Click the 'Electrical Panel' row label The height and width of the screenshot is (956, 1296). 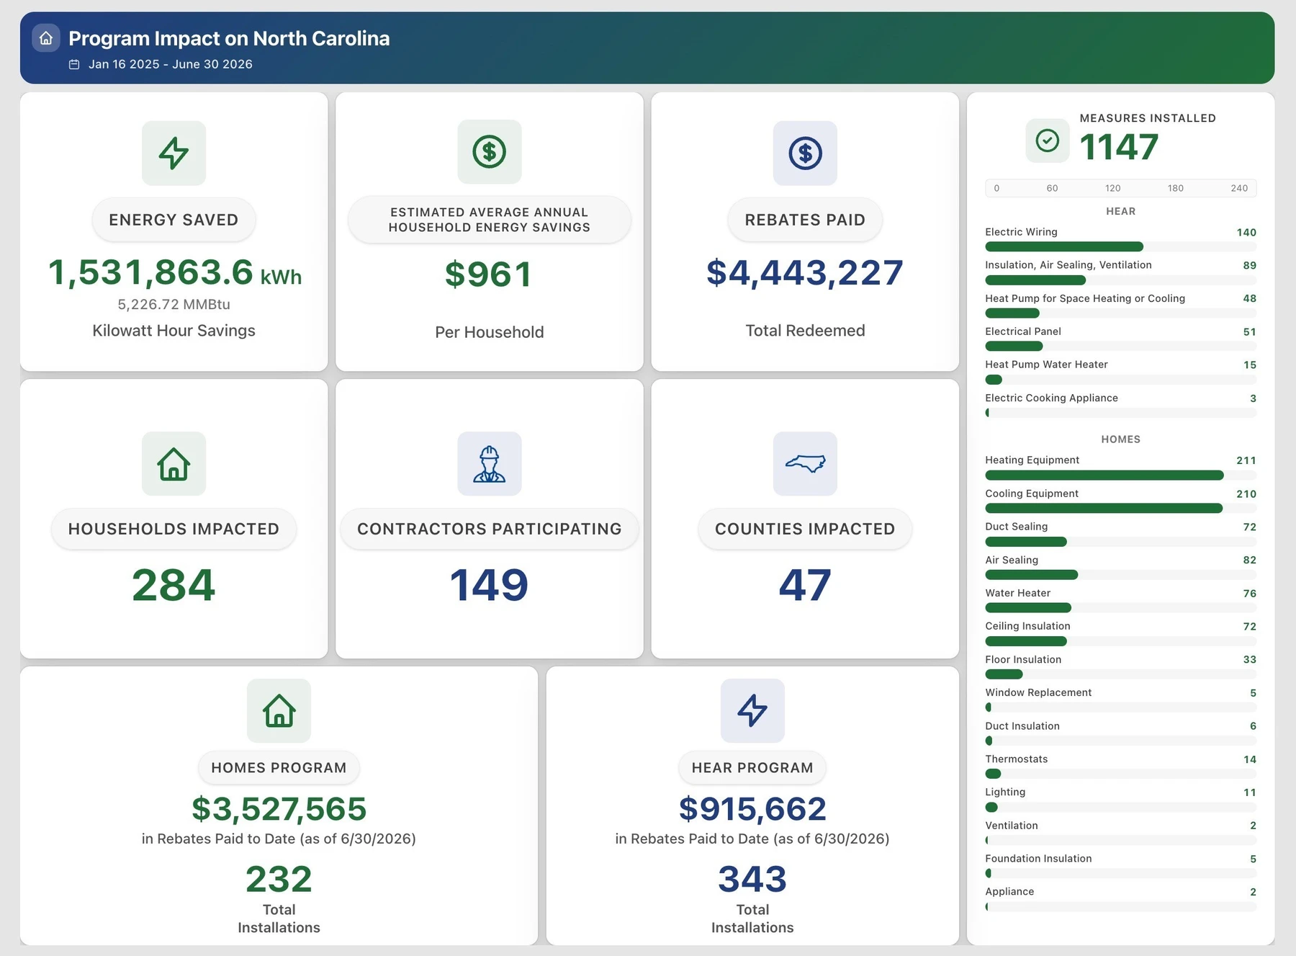pyautogui.click(x=1023, y=331)
